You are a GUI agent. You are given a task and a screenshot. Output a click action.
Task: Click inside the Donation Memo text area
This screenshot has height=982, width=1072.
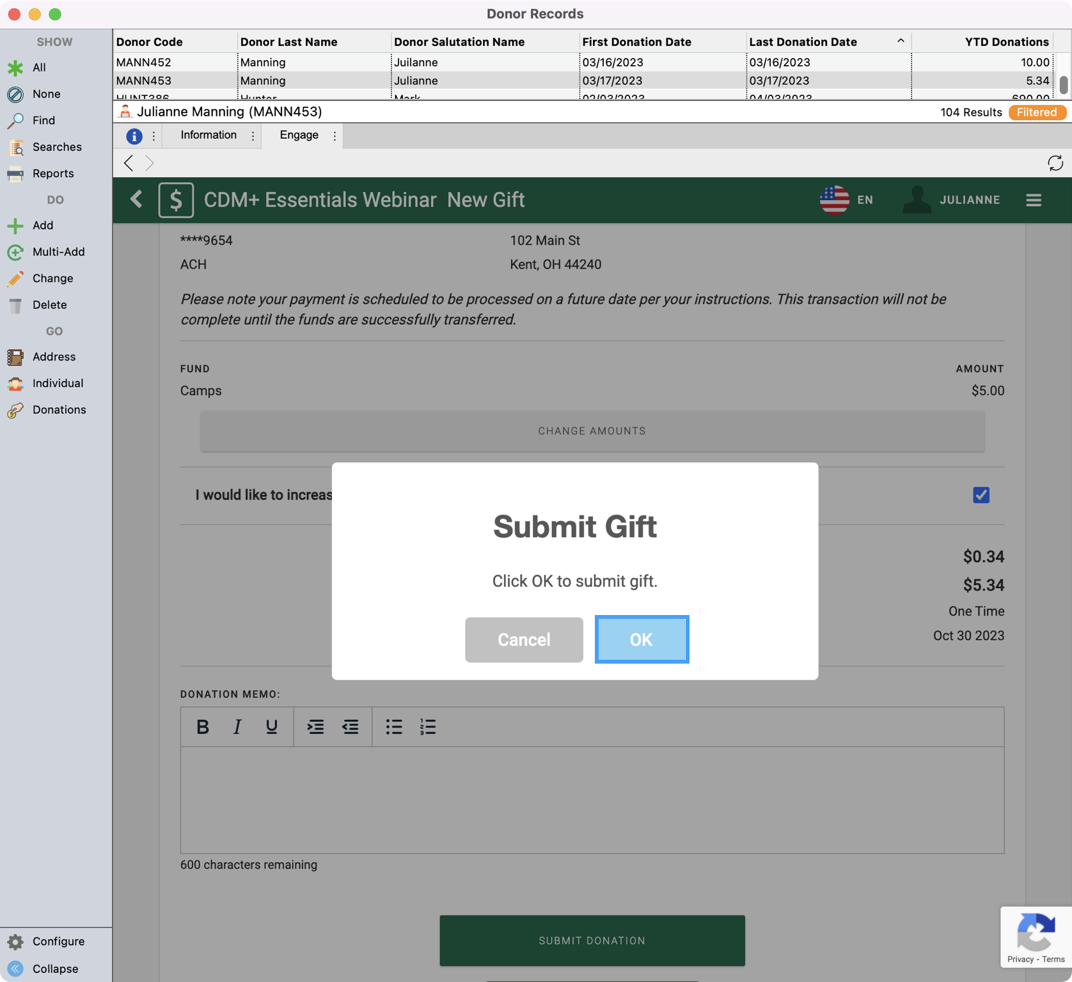point(592,799)
